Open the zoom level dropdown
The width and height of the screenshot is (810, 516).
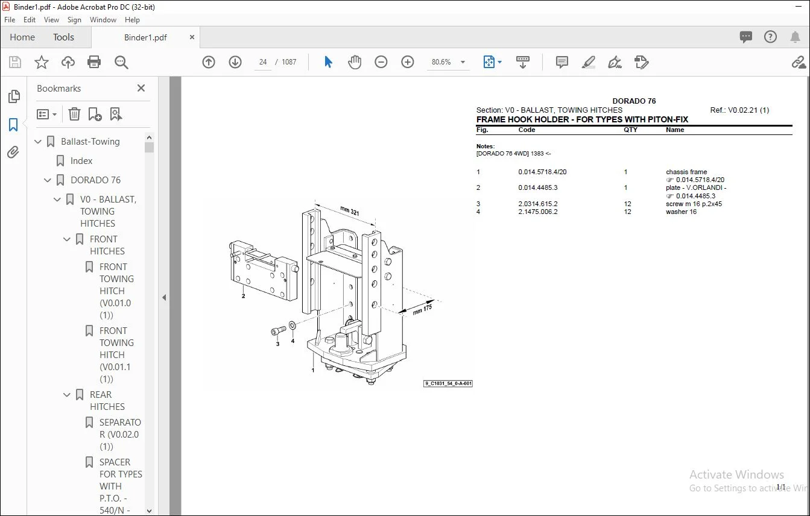463,62
